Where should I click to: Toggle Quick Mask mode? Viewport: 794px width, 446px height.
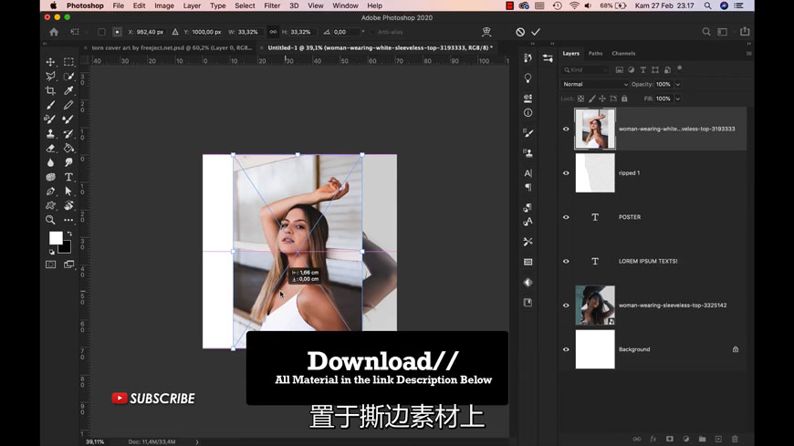[50, 264]
